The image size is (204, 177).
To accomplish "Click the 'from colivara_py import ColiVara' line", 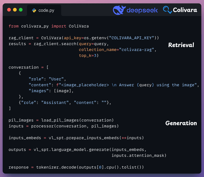I will (x=49, y=26).
